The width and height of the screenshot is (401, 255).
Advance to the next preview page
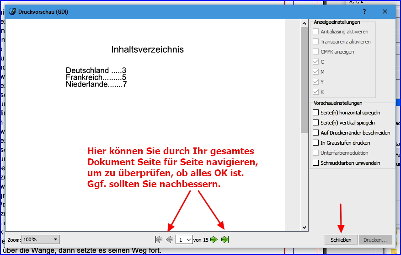[214, 239]
